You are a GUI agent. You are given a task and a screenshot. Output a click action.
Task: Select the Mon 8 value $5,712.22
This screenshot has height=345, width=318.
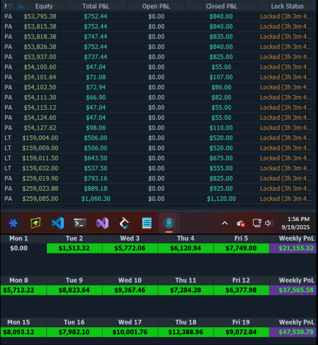(x=23, y=290)
